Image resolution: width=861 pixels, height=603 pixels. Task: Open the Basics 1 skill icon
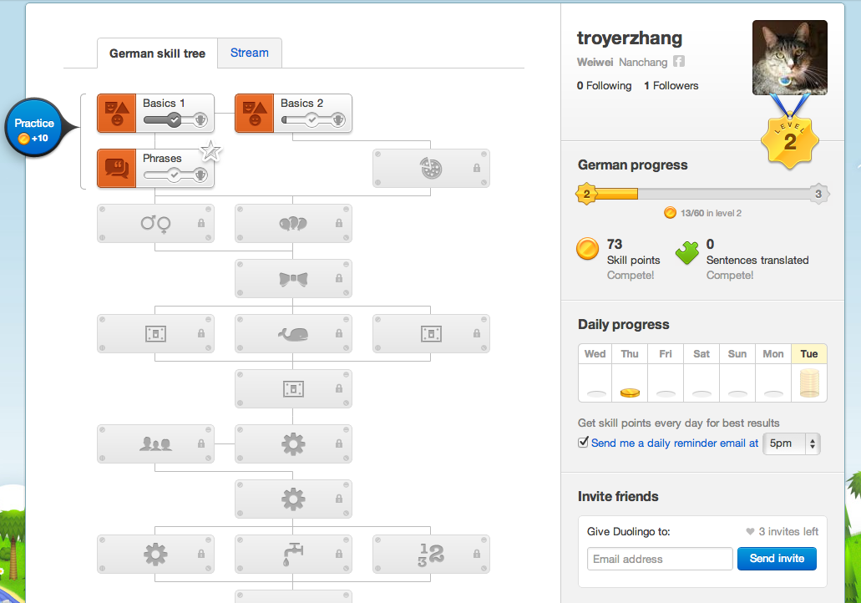116,113
